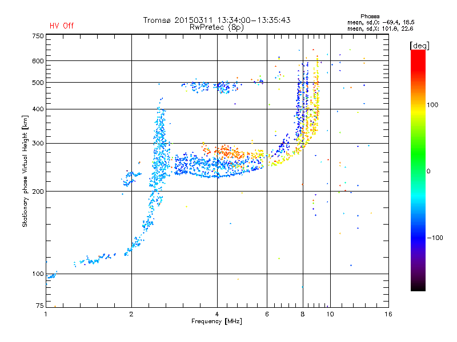This screenshot has height=342, width=457.
Task: Click the y-axis '100' tick label
Action: tap(38, 274)
